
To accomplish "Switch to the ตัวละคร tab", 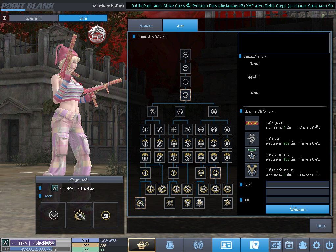I will [145, 25].
